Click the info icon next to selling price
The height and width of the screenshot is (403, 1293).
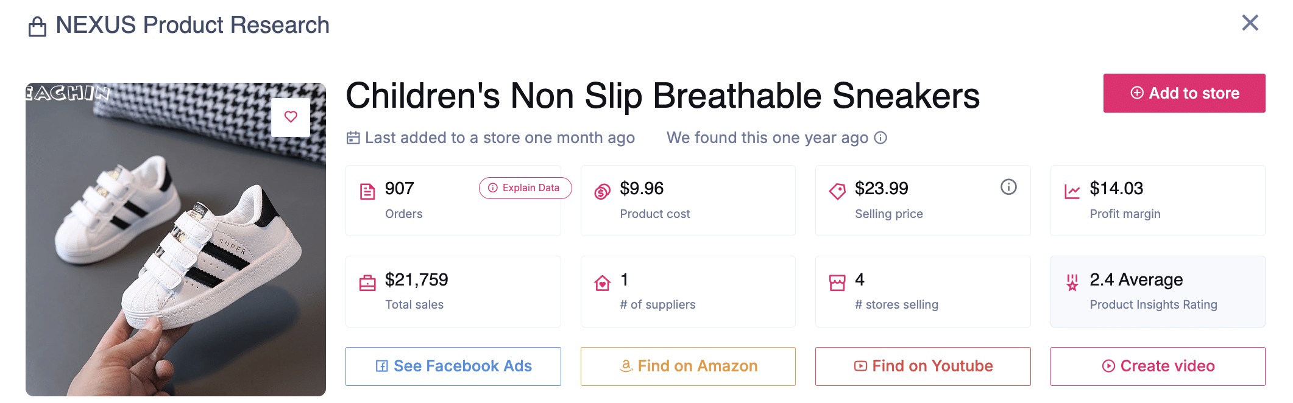pos(1008,187)
